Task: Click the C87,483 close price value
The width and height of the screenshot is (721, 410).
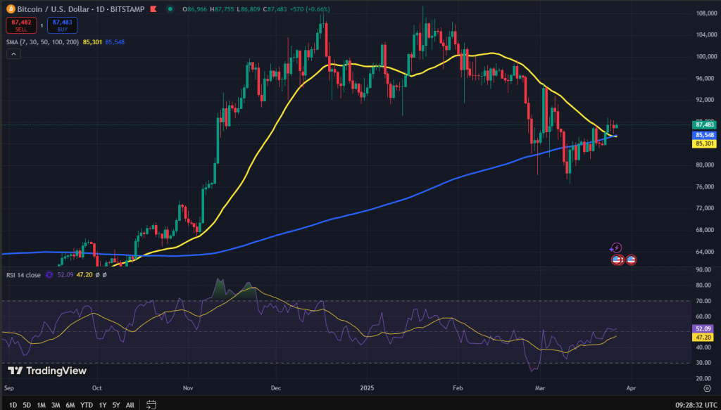Action: tap(275, 9)
